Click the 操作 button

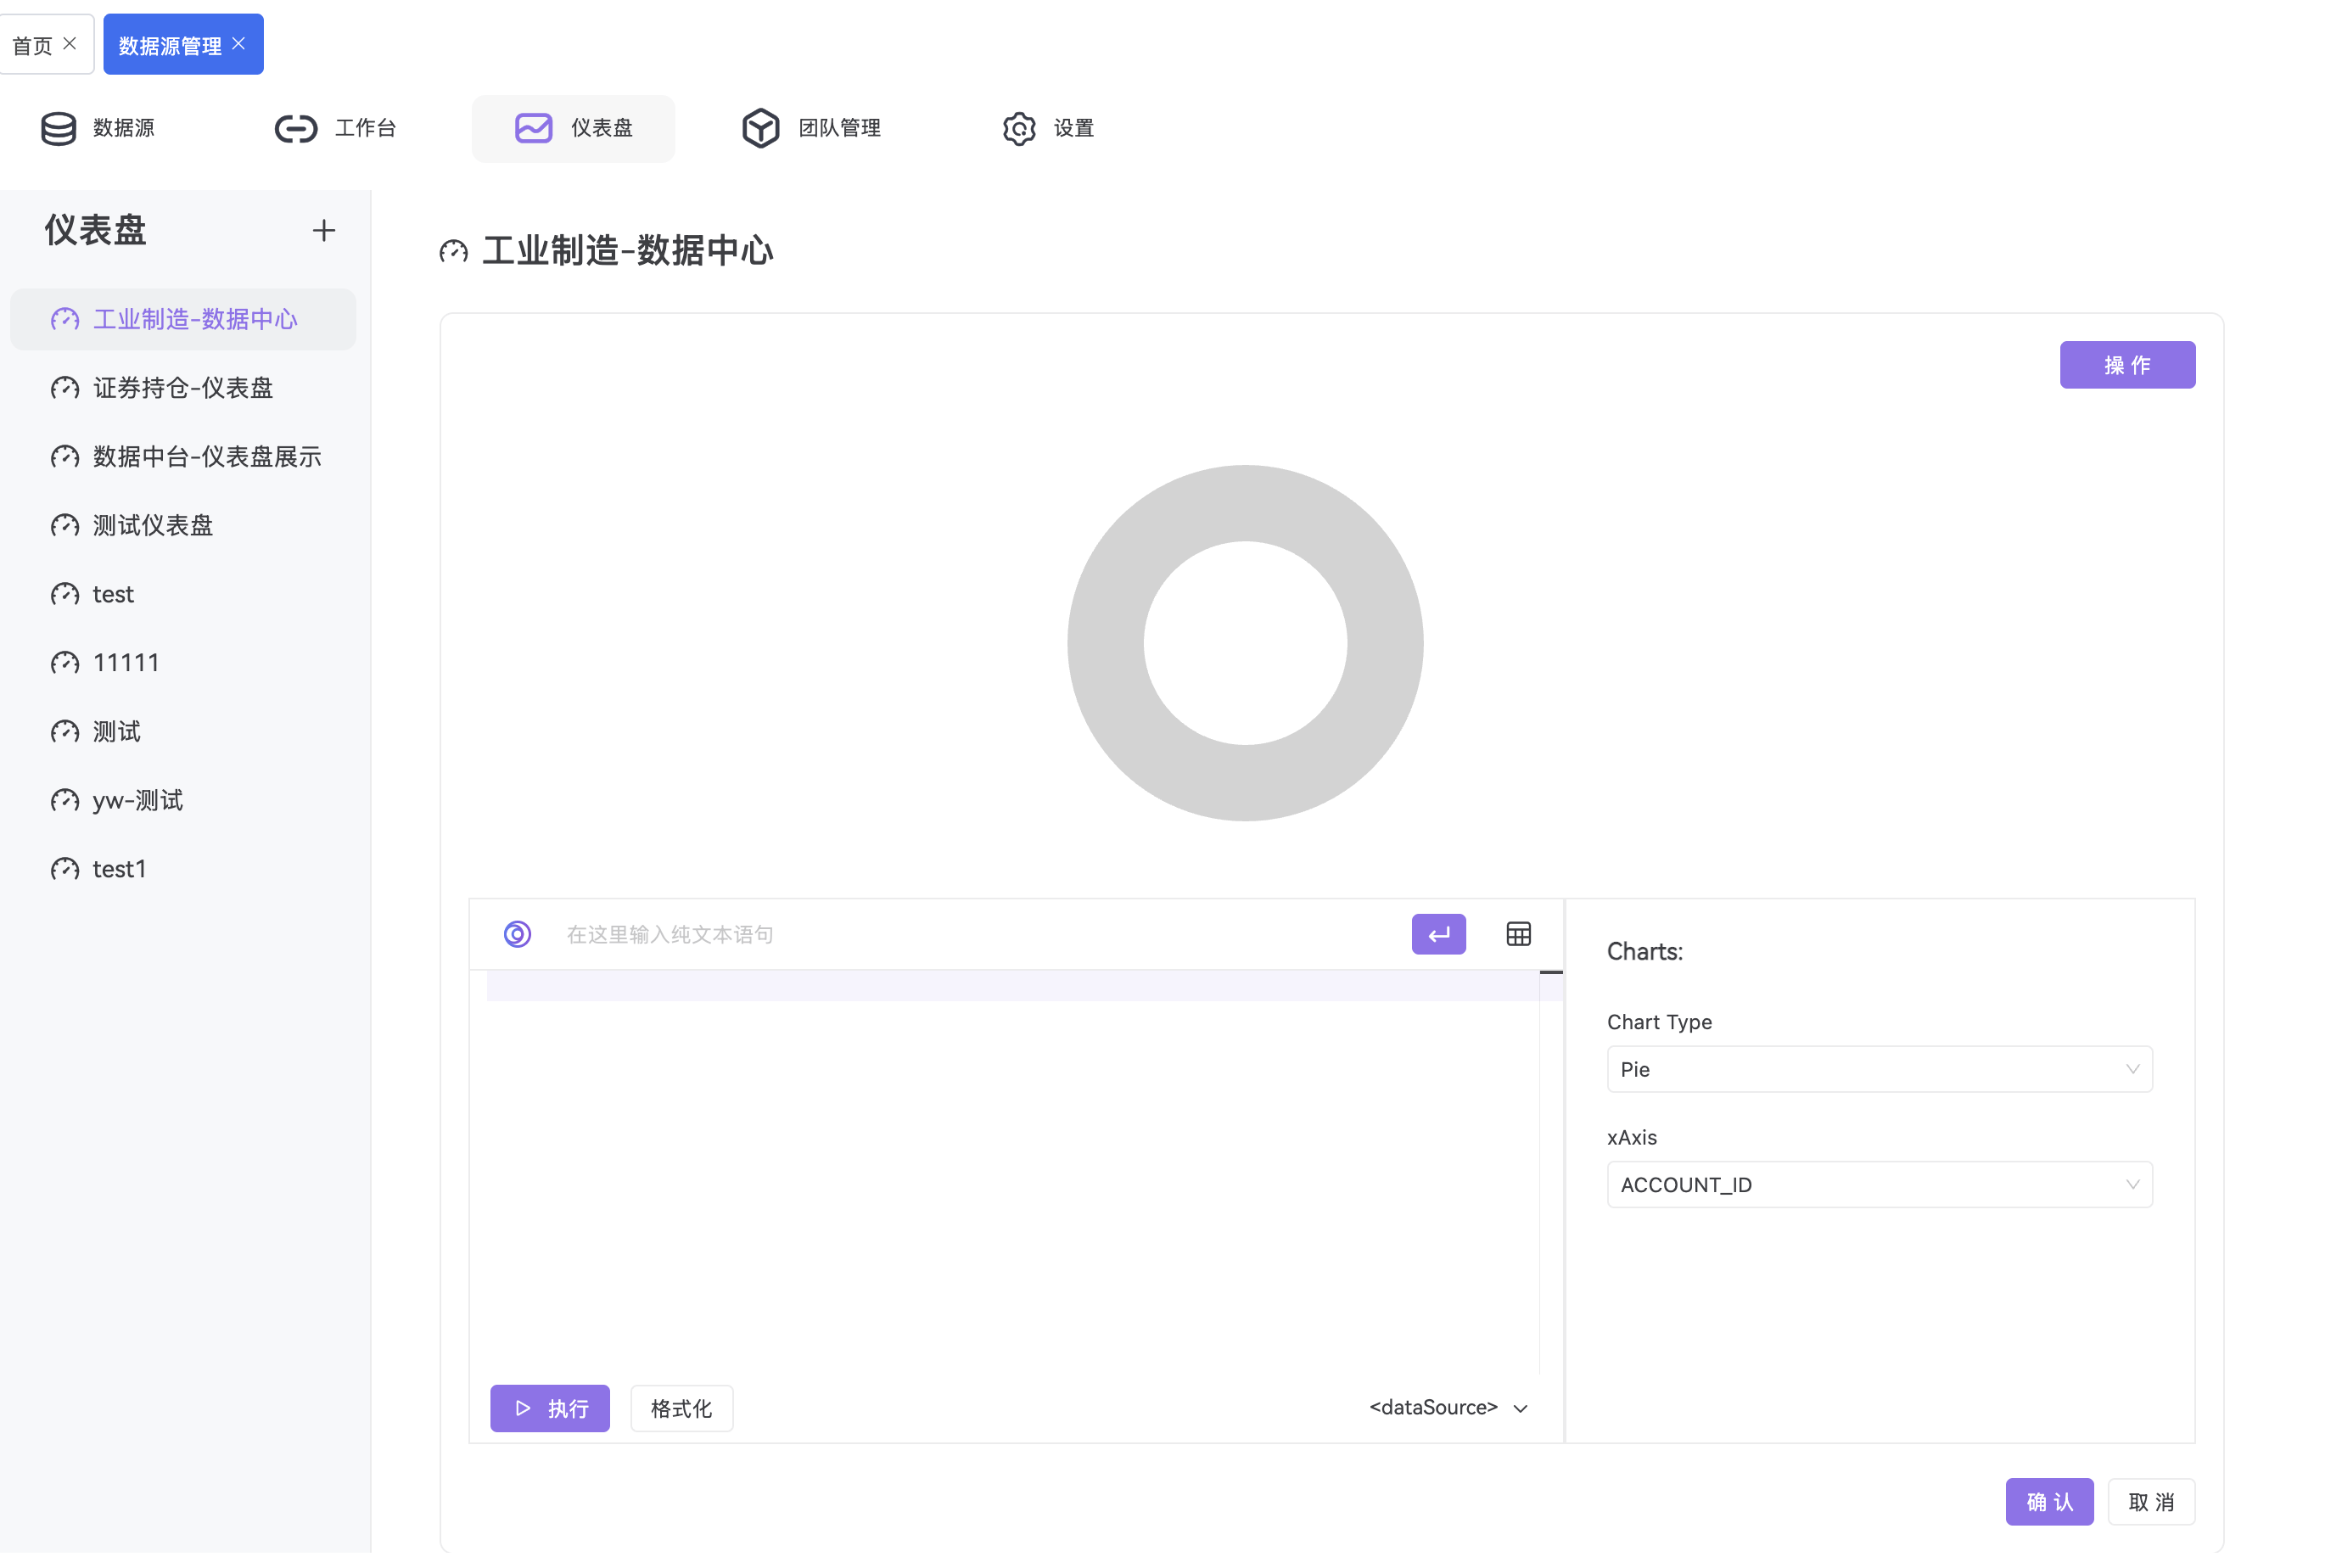point(2126,365)
